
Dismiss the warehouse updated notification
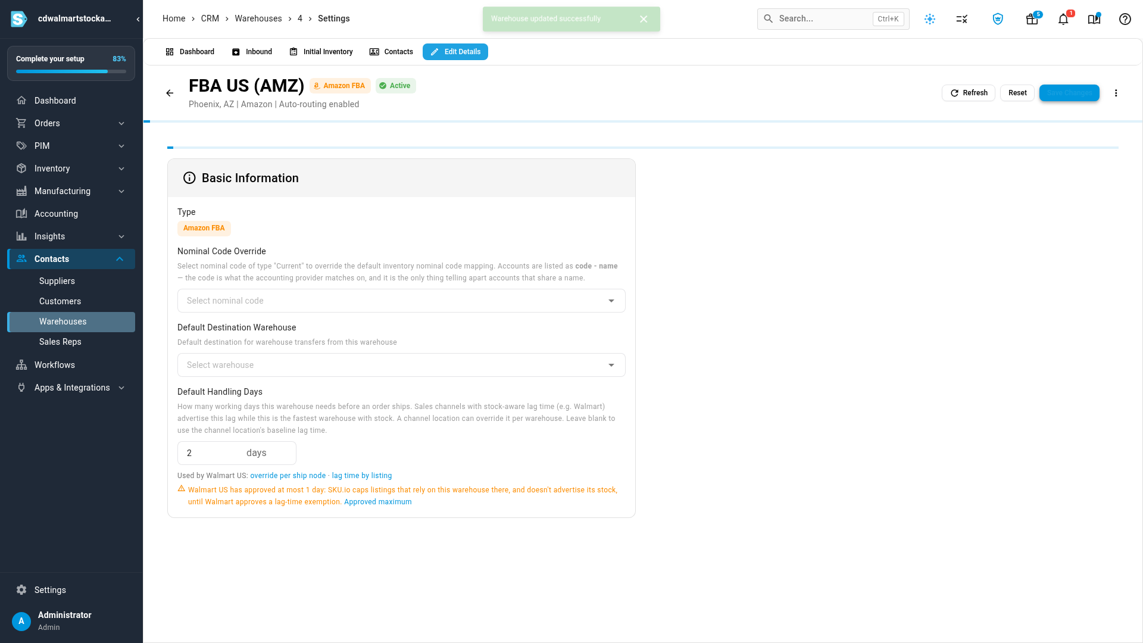(644, 19)
